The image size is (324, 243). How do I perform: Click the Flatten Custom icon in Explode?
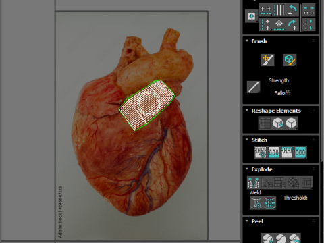[x=306, y=182]
